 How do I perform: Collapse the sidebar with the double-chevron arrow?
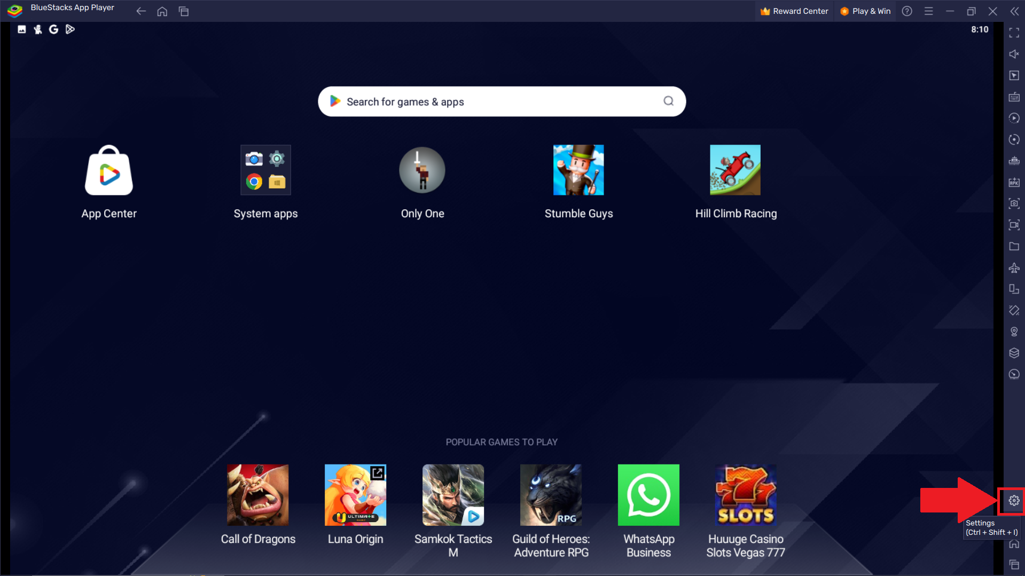(x=1015, y=11)
